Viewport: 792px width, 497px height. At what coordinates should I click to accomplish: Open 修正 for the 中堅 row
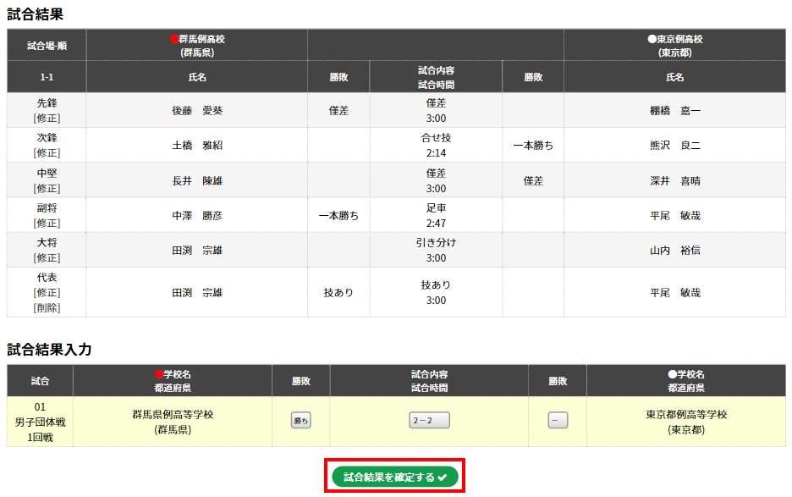47,188
